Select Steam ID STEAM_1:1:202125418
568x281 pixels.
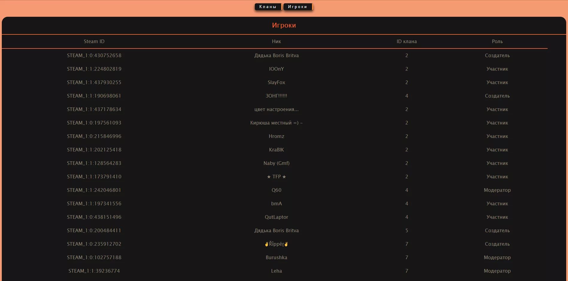coord(94,150)
